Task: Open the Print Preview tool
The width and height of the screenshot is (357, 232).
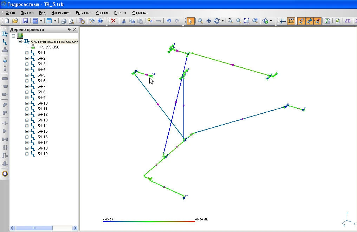Action: point(71,21)
